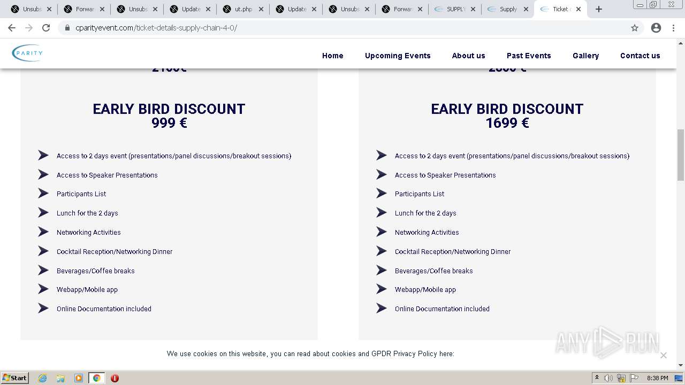Open Internet Explorer from the taskbar

(43, 378)
